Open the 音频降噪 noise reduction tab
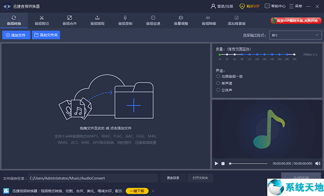The image size is (324, 196). 208,20
